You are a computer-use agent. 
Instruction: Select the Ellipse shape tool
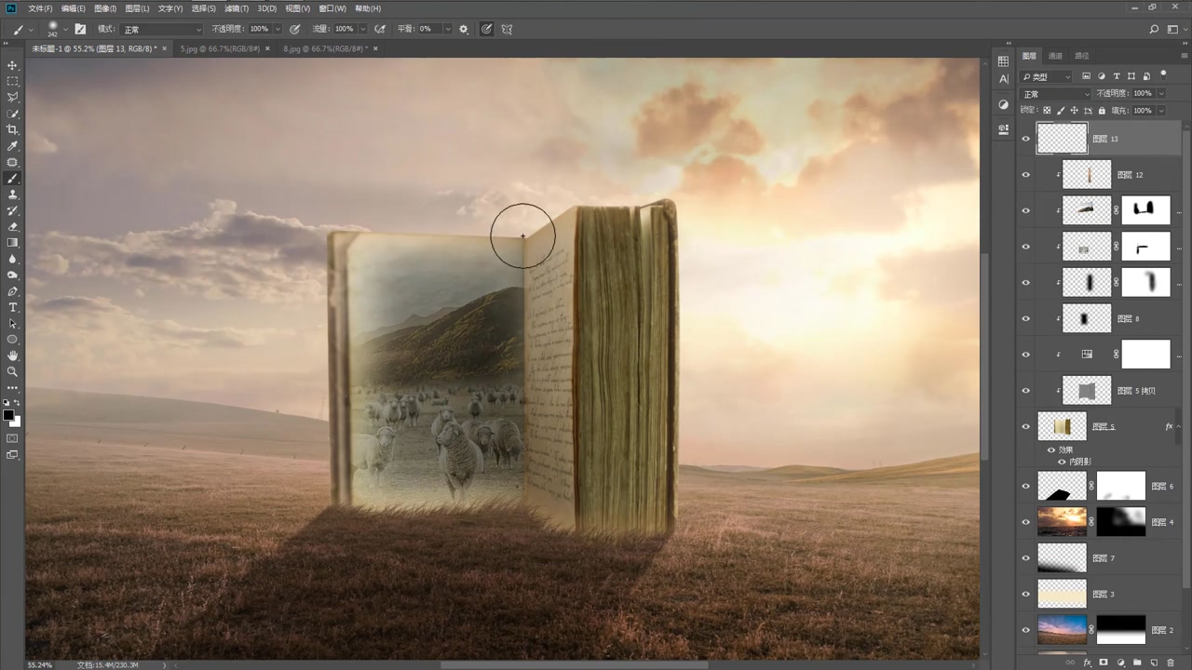(12, 340)
